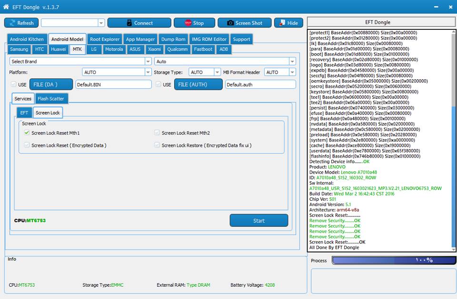Viewport: 457px width, 299px height.
Task: Minimize the EFT Dongle window
Action: tap(436, 7)
